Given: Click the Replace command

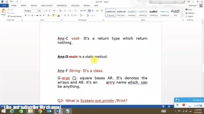Looking at the screenshot, I should (x=190, y=13).
